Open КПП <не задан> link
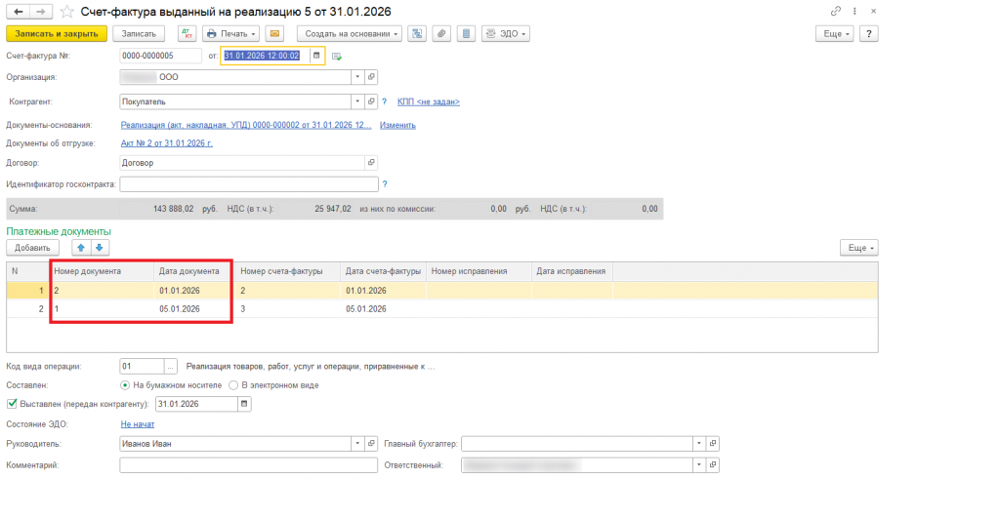The height and width of the screenshot is (519, 1000). click(x=429, y=101)
